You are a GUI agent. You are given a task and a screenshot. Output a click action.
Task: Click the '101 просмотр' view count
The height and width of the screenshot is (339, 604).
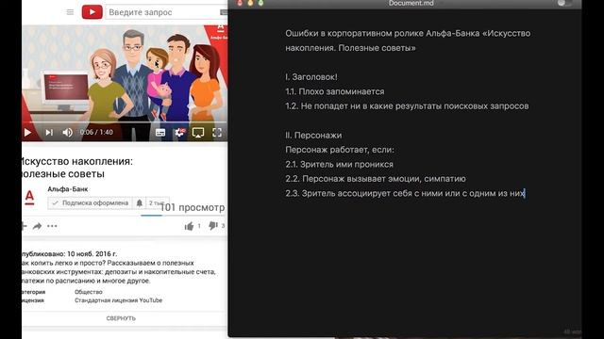click(x=193, y=207)
